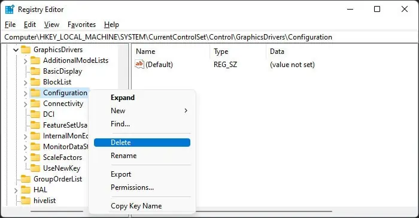The image size is (419, 218).
Task: Click the InternalMonEdid folder icon
Action: click(x=35, y=136)
